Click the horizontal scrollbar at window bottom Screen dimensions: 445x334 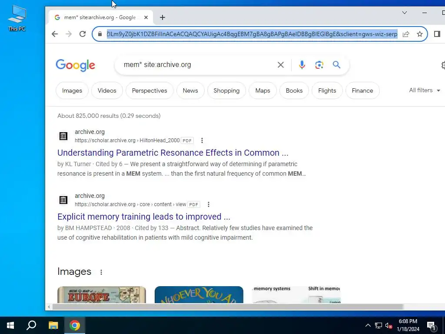coord(228,307)
